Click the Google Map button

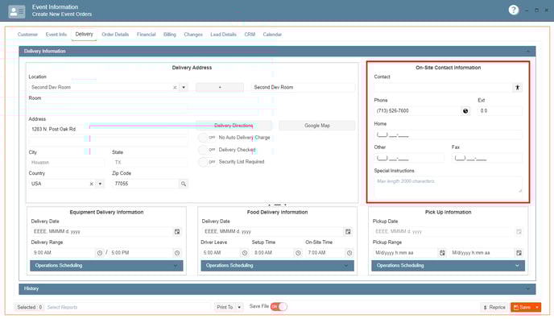317,126
